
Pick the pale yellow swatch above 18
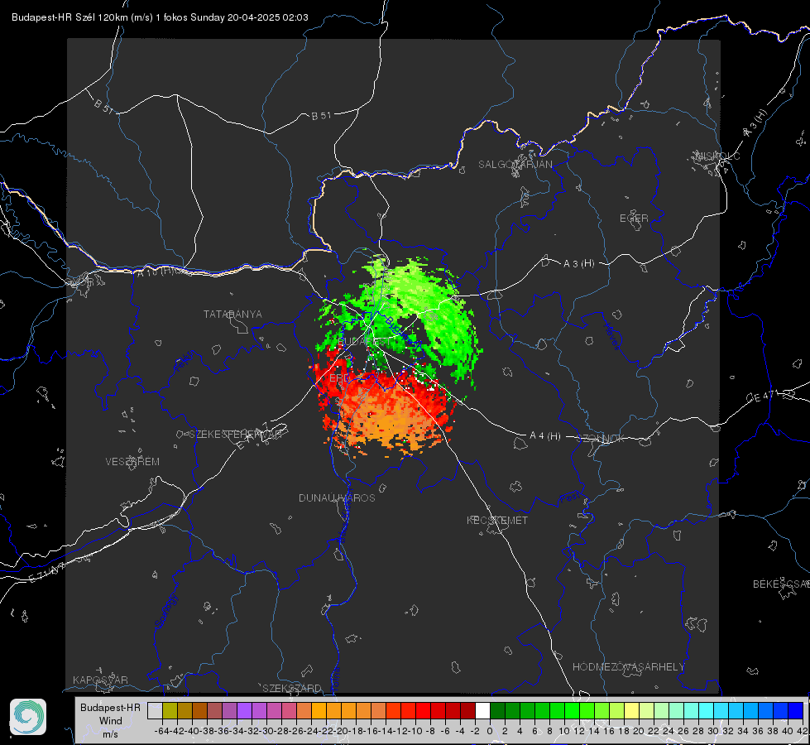pyautogui.click(x=631, y=710)
